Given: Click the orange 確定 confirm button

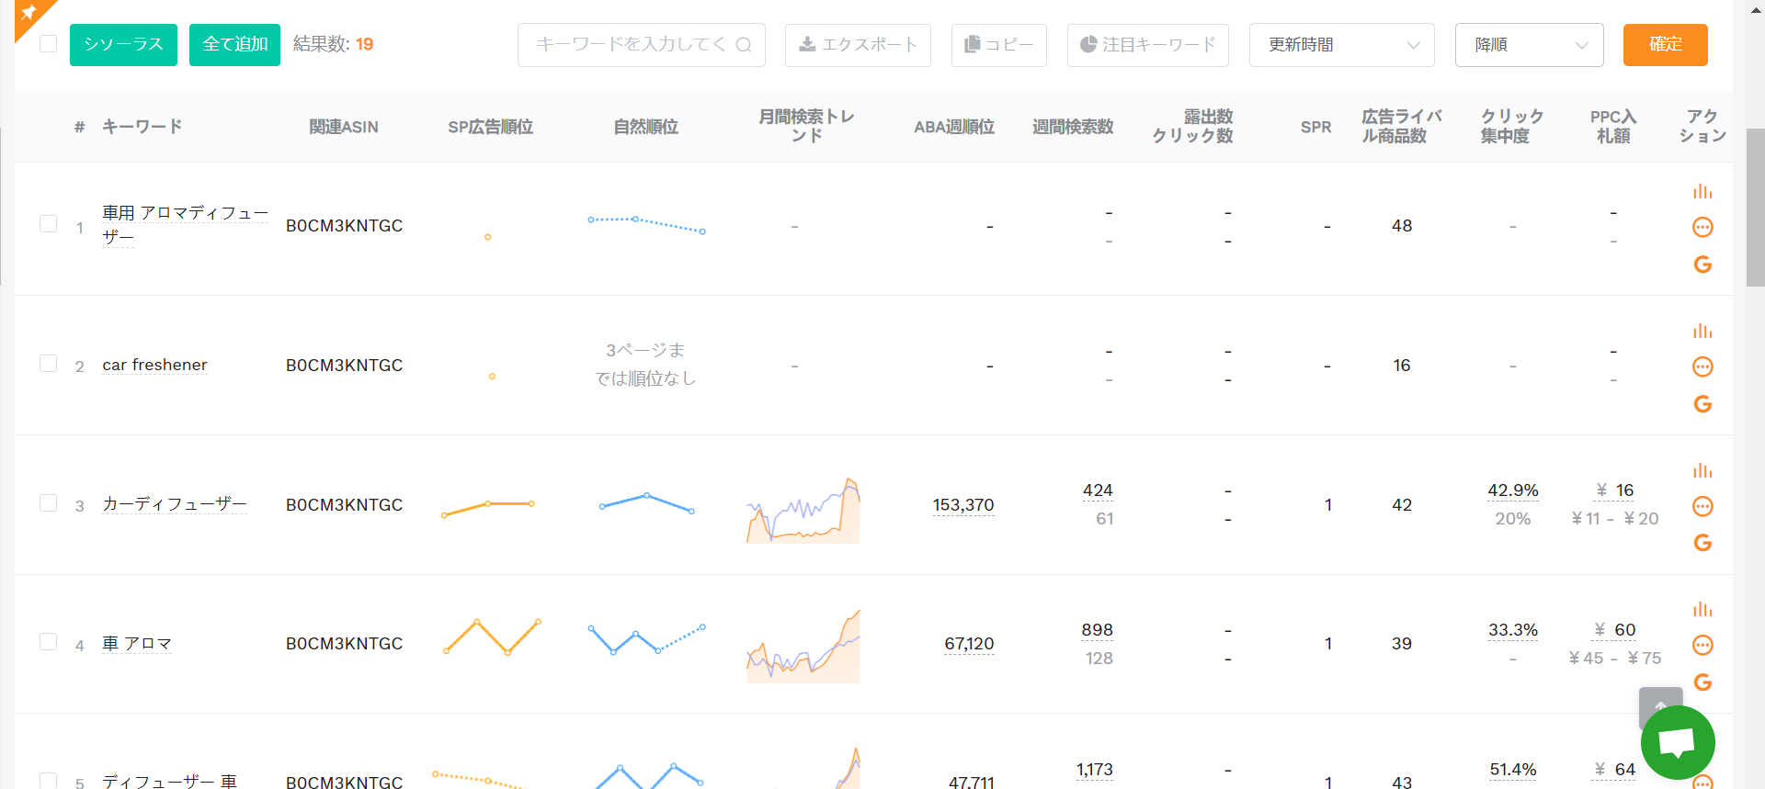Looking at the screenshot, I should tap(1665, 45).
